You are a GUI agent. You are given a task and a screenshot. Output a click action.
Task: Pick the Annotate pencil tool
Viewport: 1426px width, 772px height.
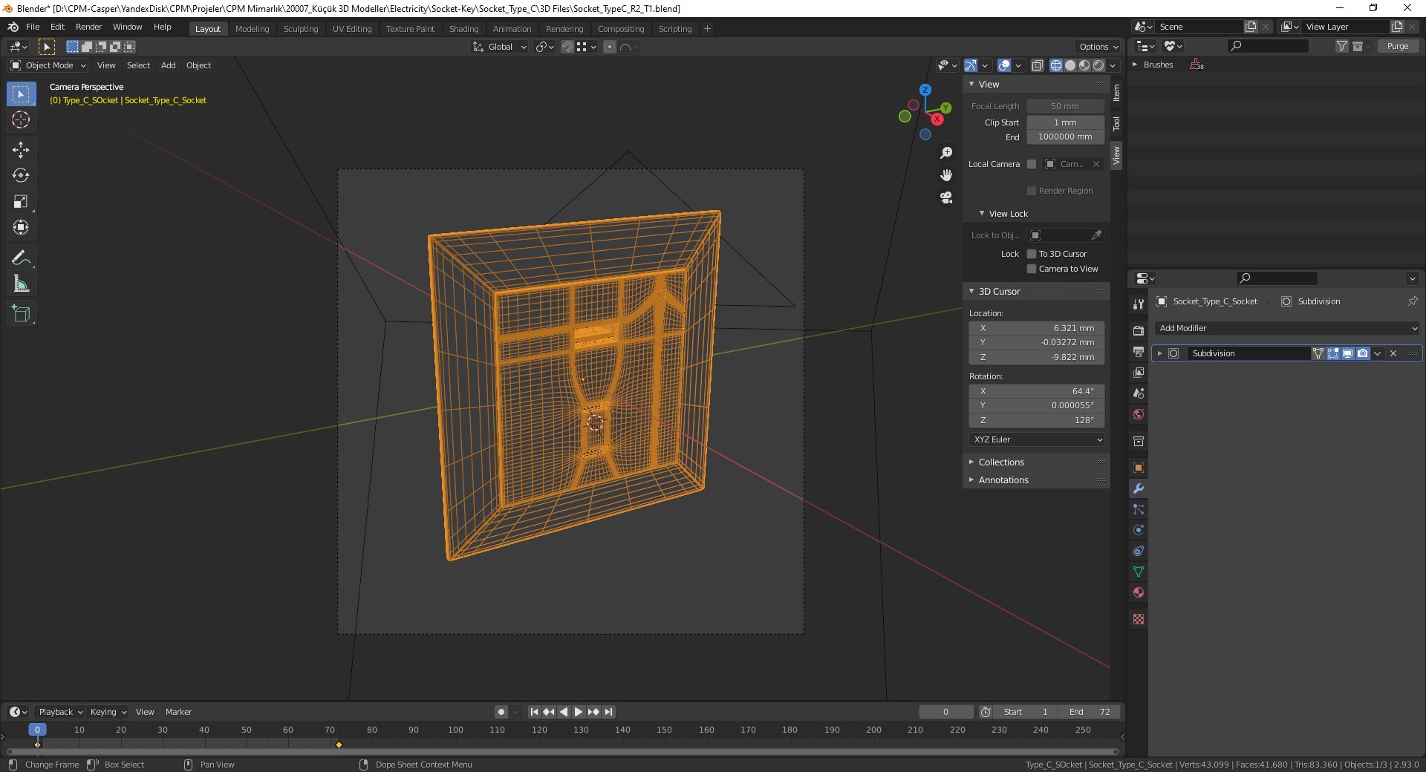click(x=21, y=258)
